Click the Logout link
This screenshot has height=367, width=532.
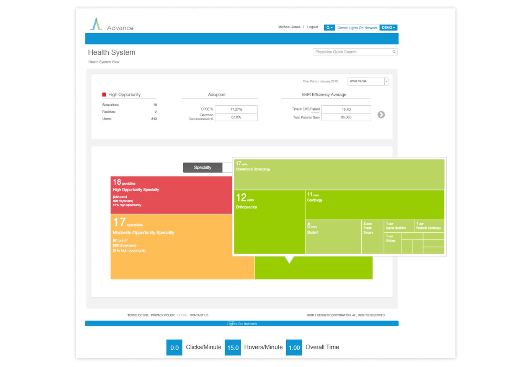[x=312, y=27]
